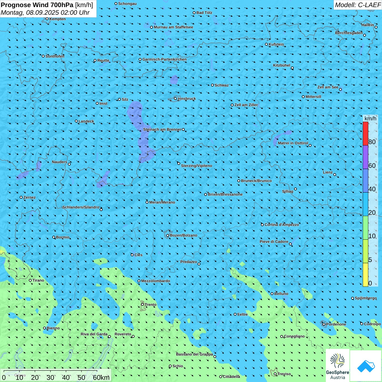The image size is (382, 382).
Task: Click the Kufstein location dot
Action: click(x=266, y=44)
